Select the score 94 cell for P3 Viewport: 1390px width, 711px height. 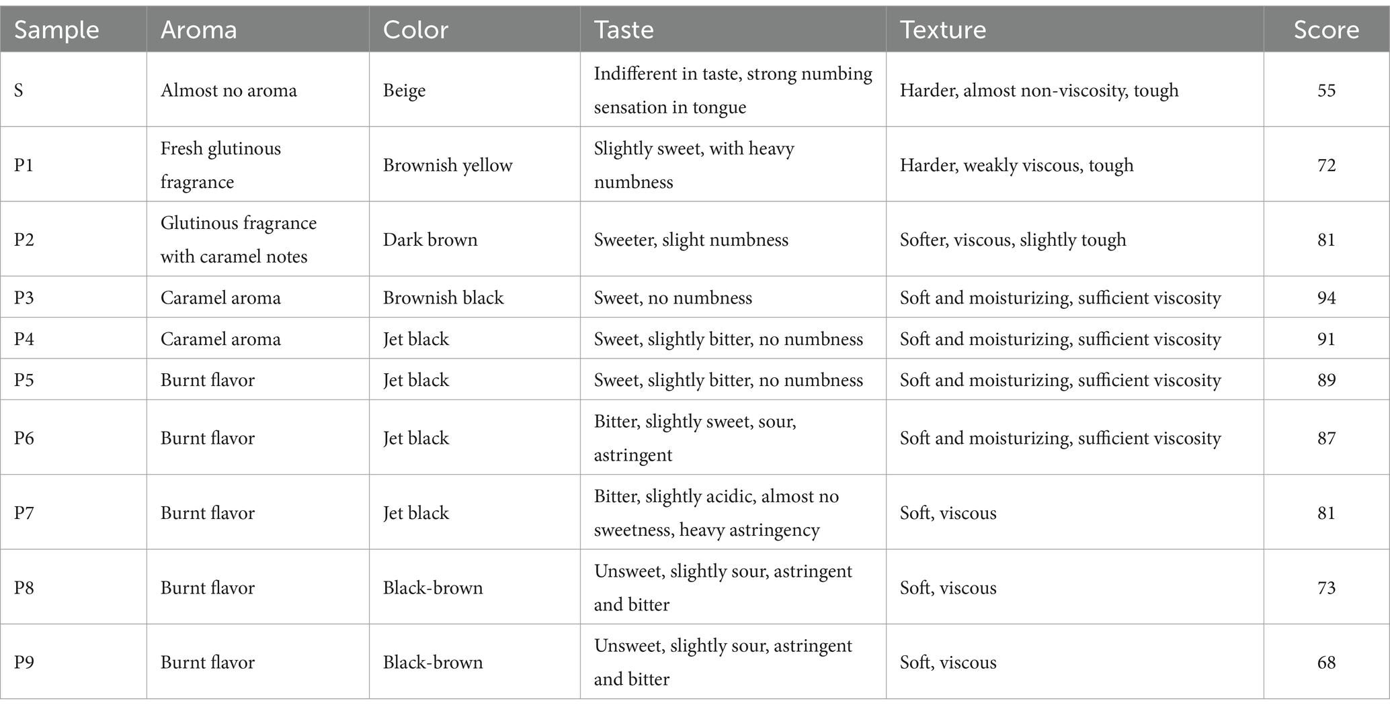coord(1326,297)
